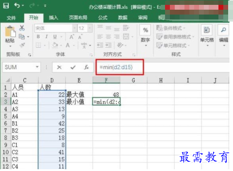Click in the formula bar text

pos(116,67)
